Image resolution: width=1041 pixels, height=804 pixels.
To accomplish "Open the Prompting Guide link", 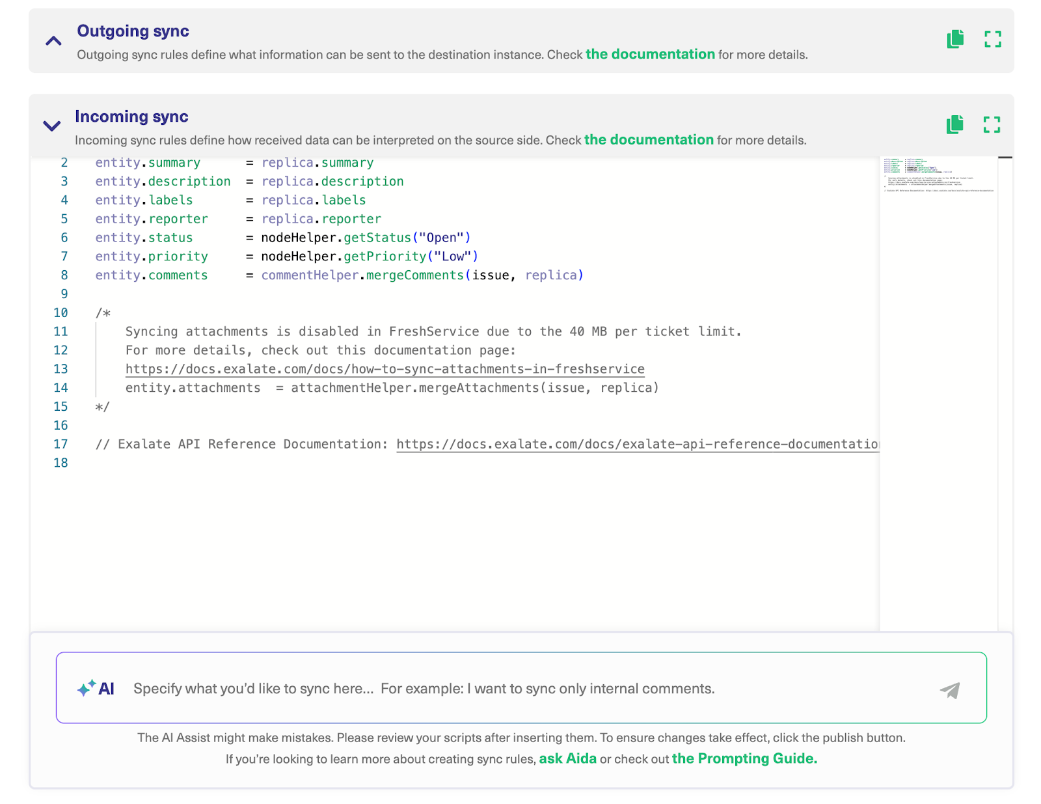I will (x=744, y=758).
